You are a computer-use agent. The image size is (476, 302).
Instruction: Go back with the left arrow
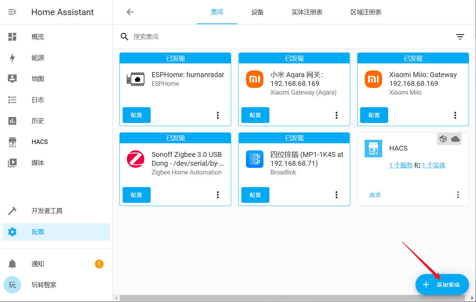tap(130, 12)
